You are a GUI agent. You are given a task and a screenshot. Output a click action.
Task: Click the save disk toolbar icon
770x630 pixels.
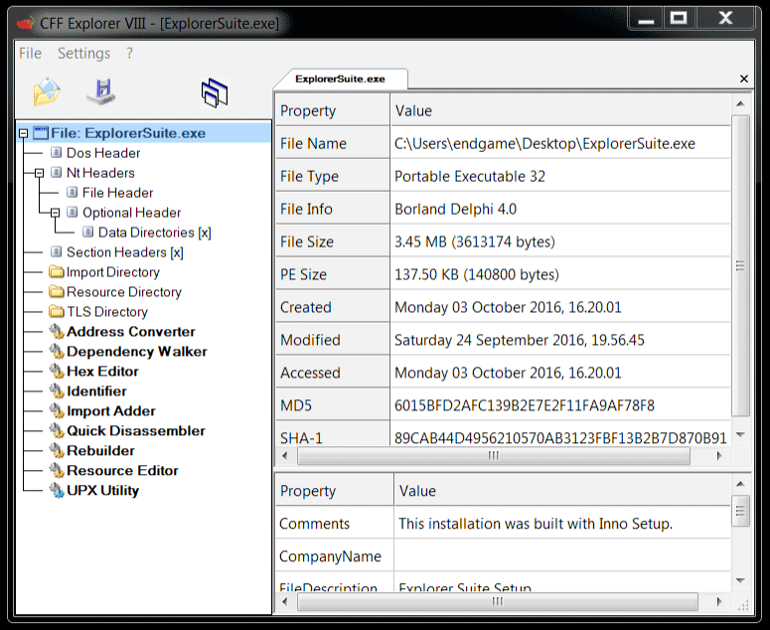pos(101,92)
